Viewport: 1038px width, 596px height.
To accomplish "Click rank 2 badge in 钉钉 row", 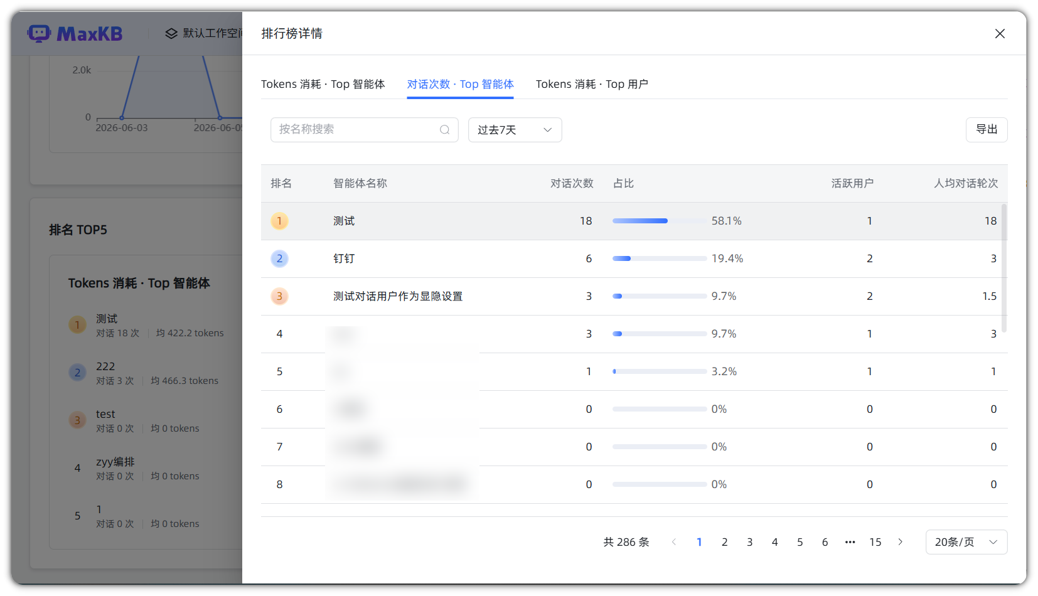I will 279,258.
